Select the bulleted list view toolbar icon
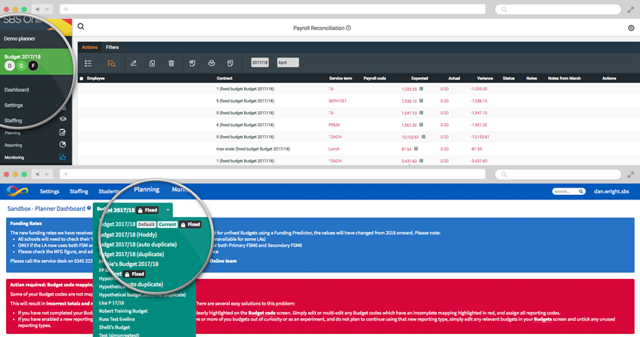Screen dimensions: 640x337 pyautogui.click(x=88, y=63)
